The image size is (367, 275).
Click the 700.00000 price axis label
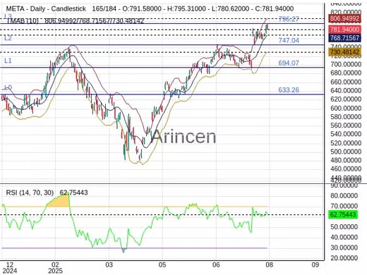point(346,64)
